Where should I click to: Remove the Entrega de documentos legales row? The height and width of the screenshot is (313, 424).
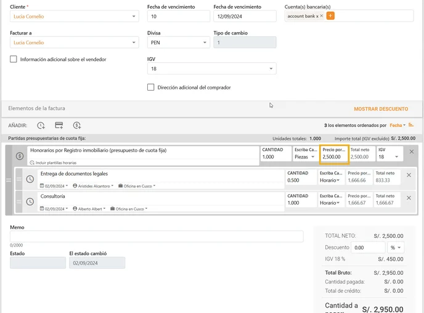(409, 175)
